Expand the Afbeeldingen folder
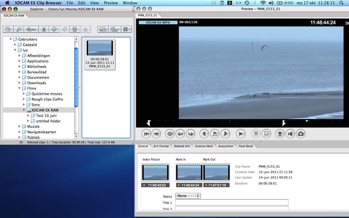 pyautogui.click(x=20, y=56)
